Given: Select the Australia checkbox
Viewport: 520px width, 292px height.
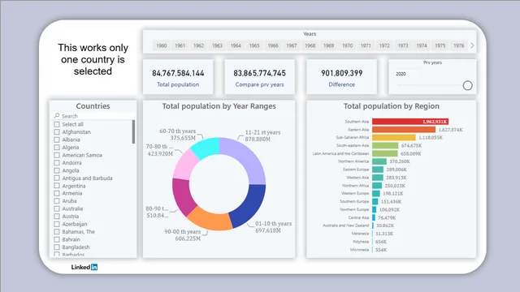Looking at the screenshot, I should click(x=57, y=208).
